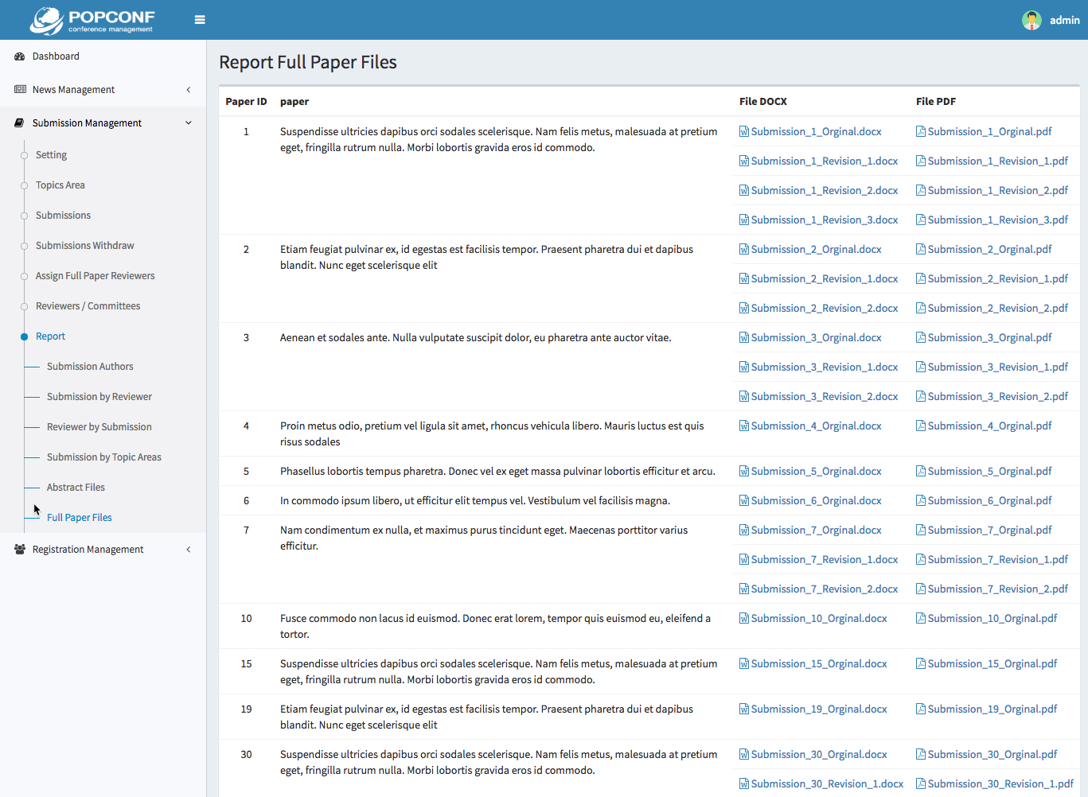
Task: Open the Submissions Withdraw menu item
Action: pyautogui.click(x=84, y=246)
